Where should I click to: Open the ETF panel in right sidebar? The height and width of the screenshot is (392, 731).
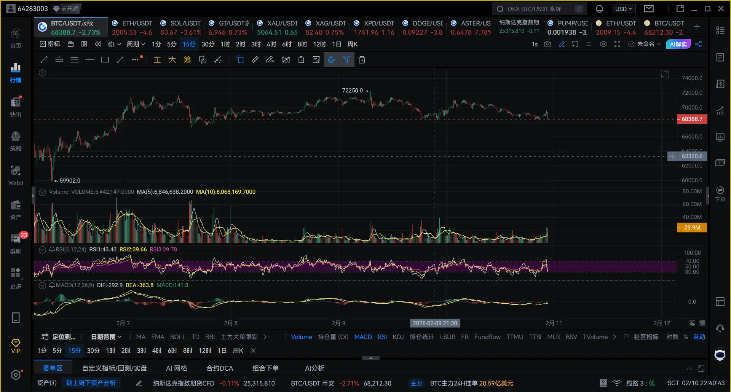click(720, 163)
